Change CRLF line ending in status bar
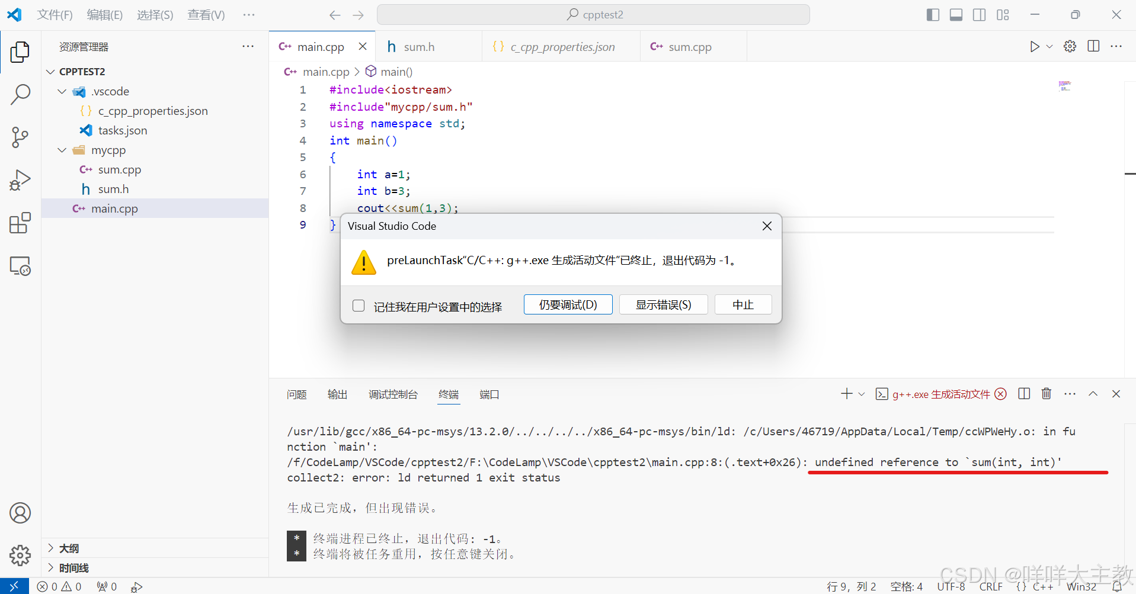This screenshot has width=1136, height=594. (991, 586)
